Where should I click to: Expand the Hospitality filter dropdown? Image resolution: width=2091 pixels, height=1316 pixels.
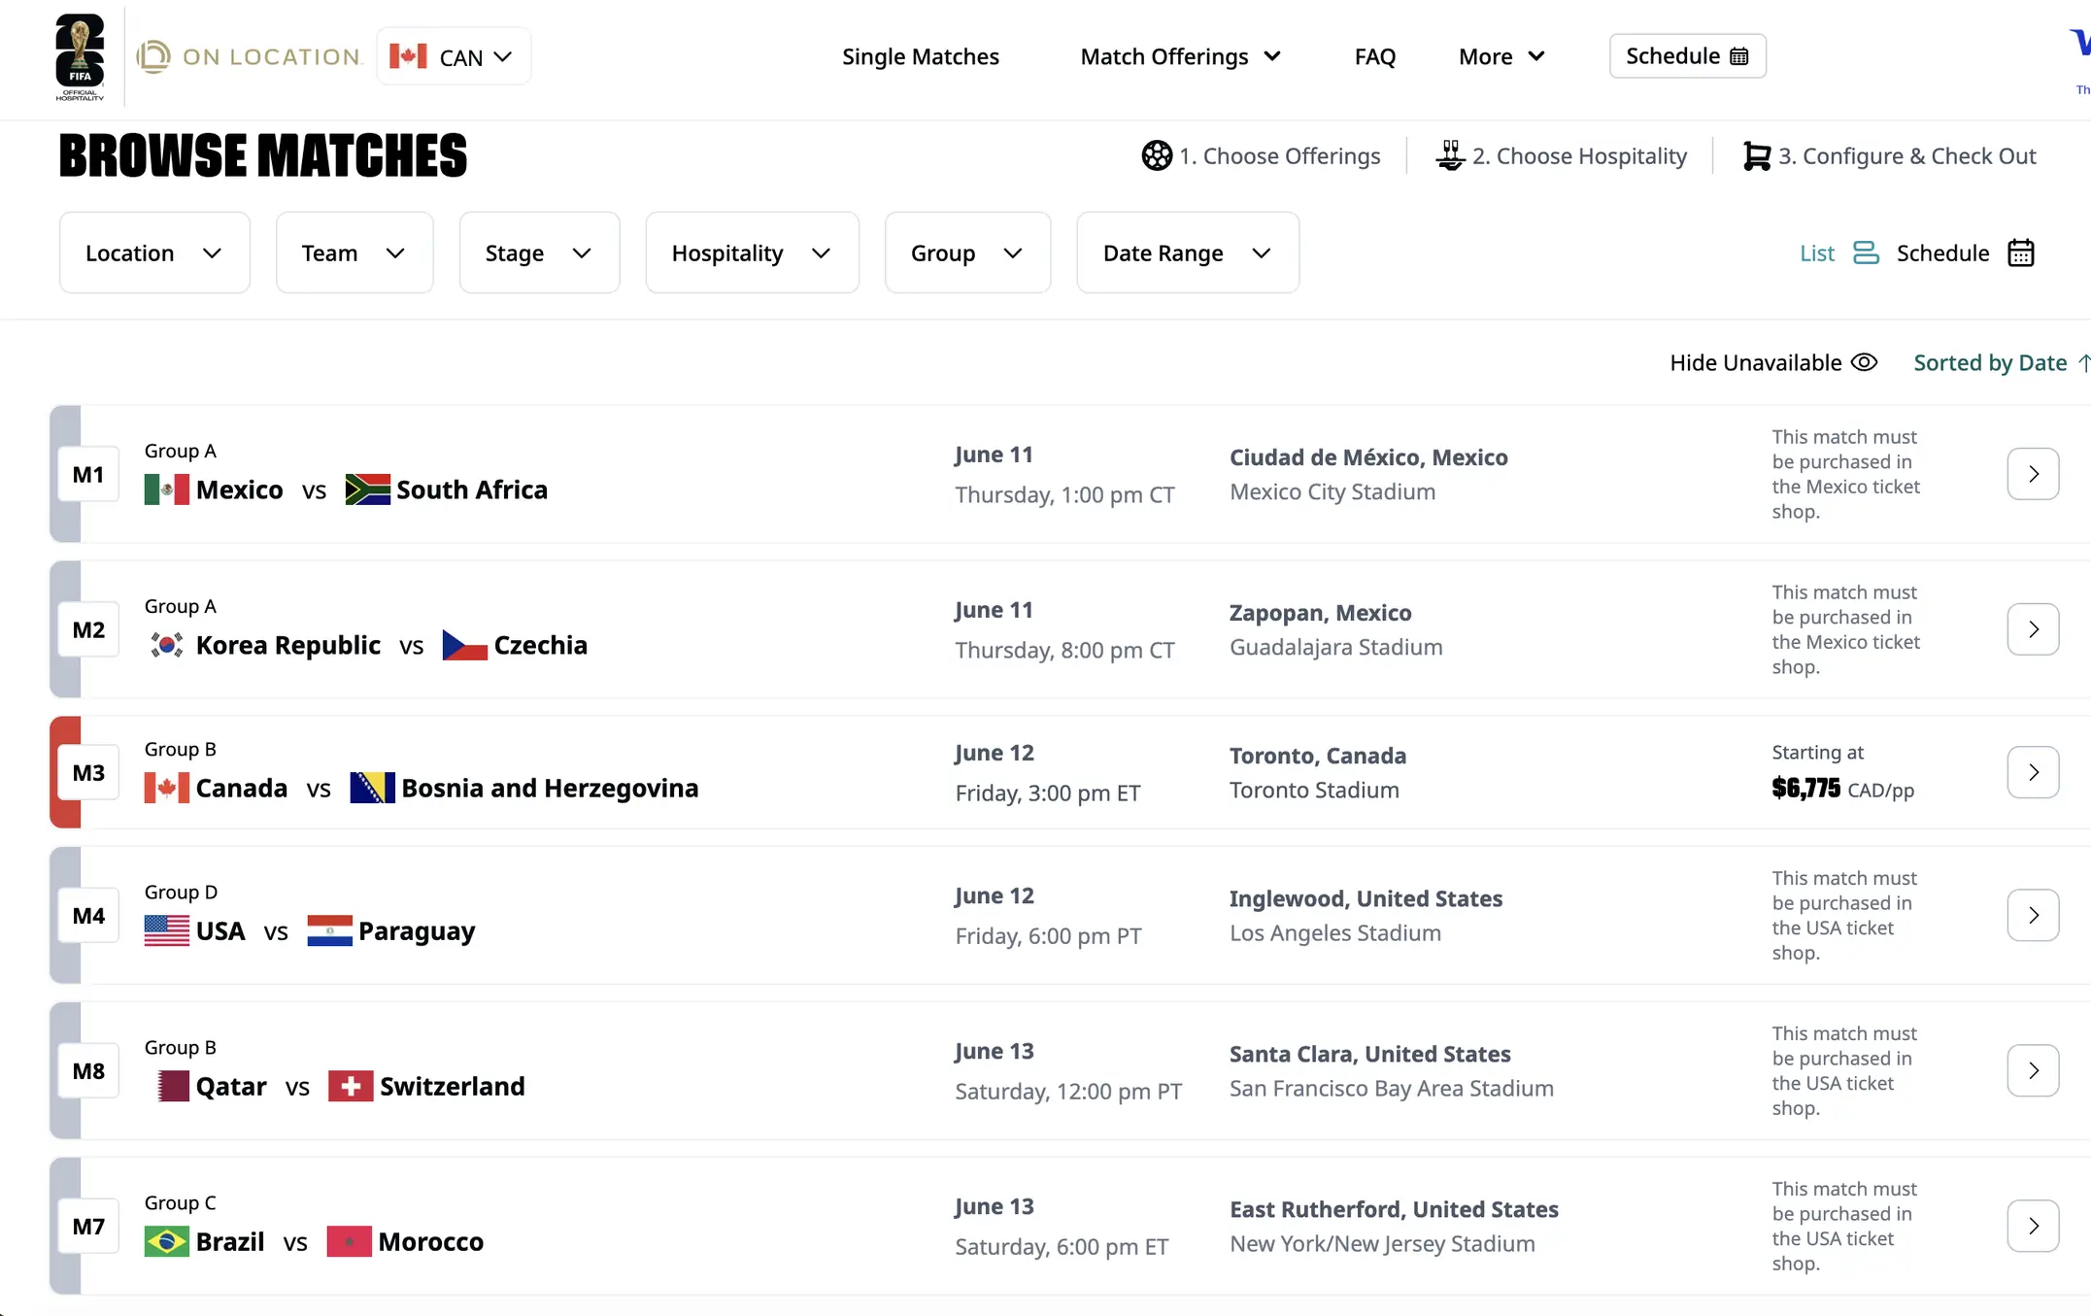tap(752, 253)
